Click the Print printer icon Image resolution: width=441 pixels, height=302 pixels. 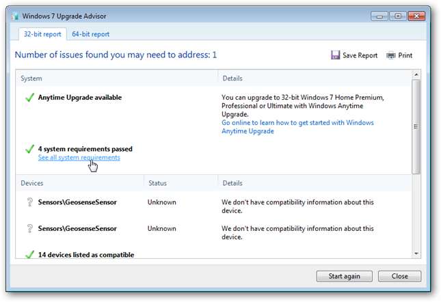pyautogui.click(x=391, y=55)
